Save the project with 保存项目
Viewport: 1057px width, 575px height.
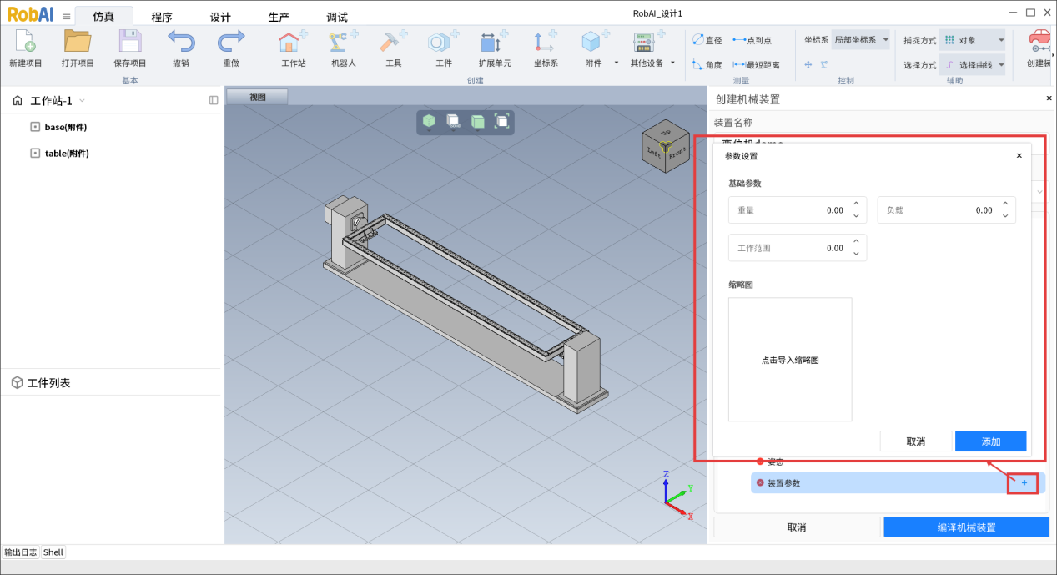130,42
